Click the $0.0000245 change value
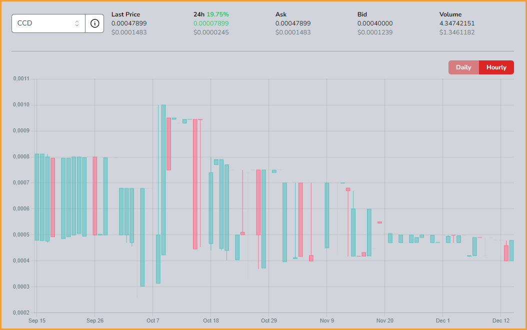527x330 pixels. tap(211, 32)
